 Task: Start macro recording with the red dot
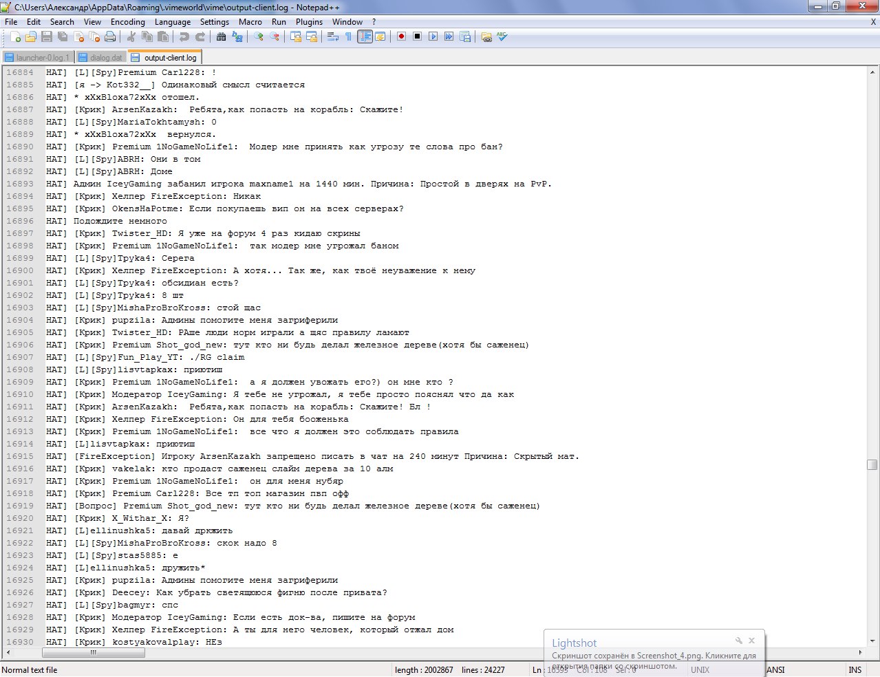pos(401,36)
